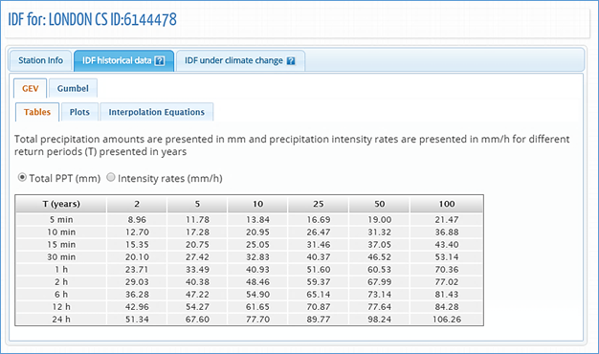Click the 100-year return period column header

447,204
